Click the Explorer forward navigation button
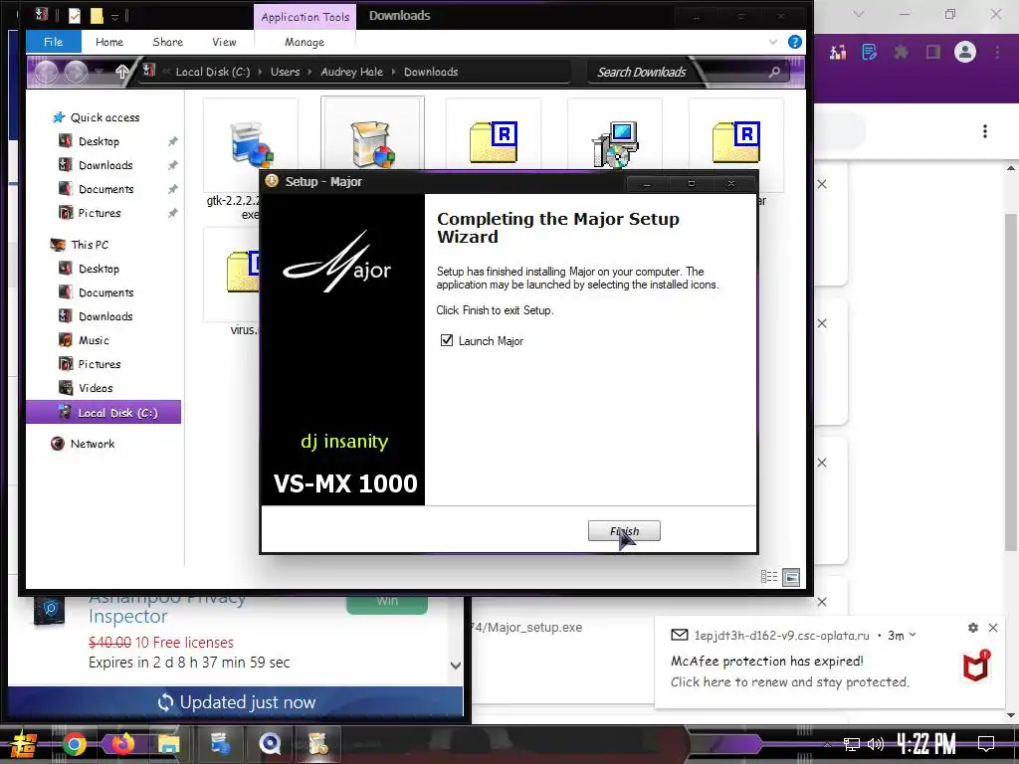 click(76, 72)
